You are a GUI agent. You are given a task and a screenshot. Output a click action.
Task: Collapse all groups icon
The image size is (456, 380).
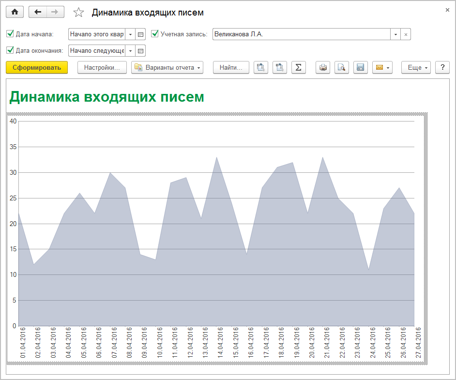coord(280,67)
